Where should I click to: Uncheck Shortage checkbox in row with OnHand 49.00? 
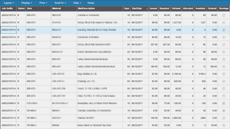coord(224,111)
